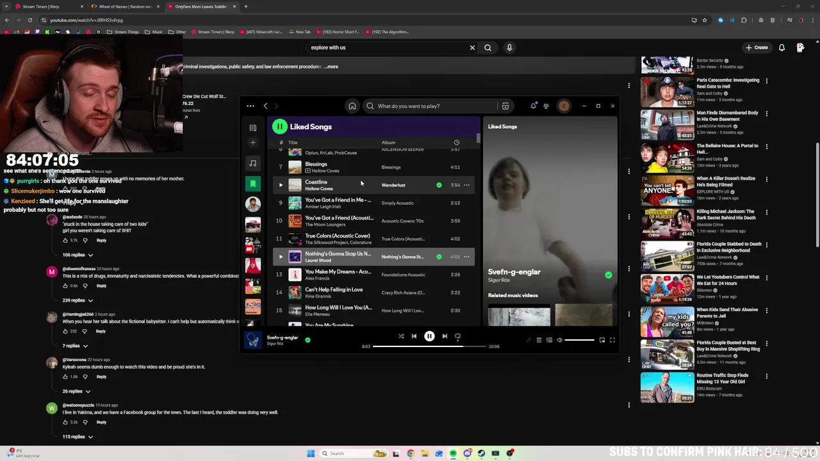Expand 106 replies under audxode comment
This screenshot has width=820, height=461.
point(78,255)
